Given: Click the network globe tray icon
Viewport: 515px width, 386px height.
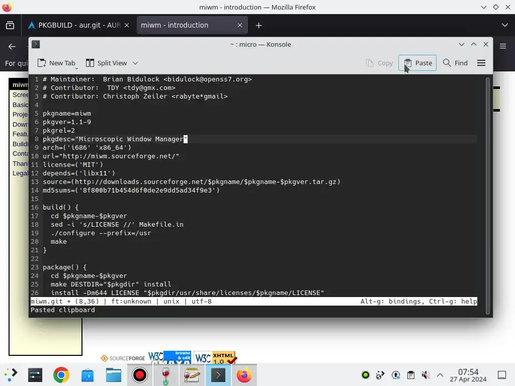Looking at the screenshot, I should [x=380, y=375].
